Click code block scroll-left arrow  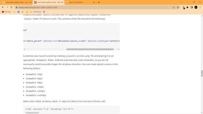point(24,49)
